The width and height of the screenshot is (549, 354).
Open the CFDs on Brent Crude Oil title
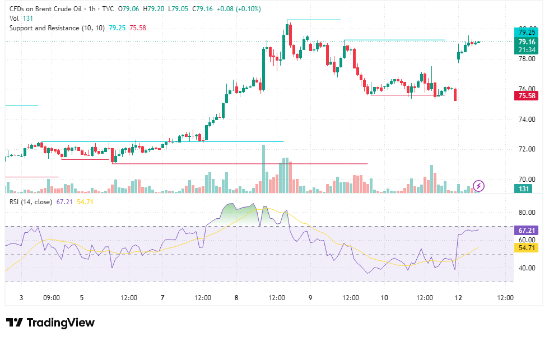[x=45, y=9]
